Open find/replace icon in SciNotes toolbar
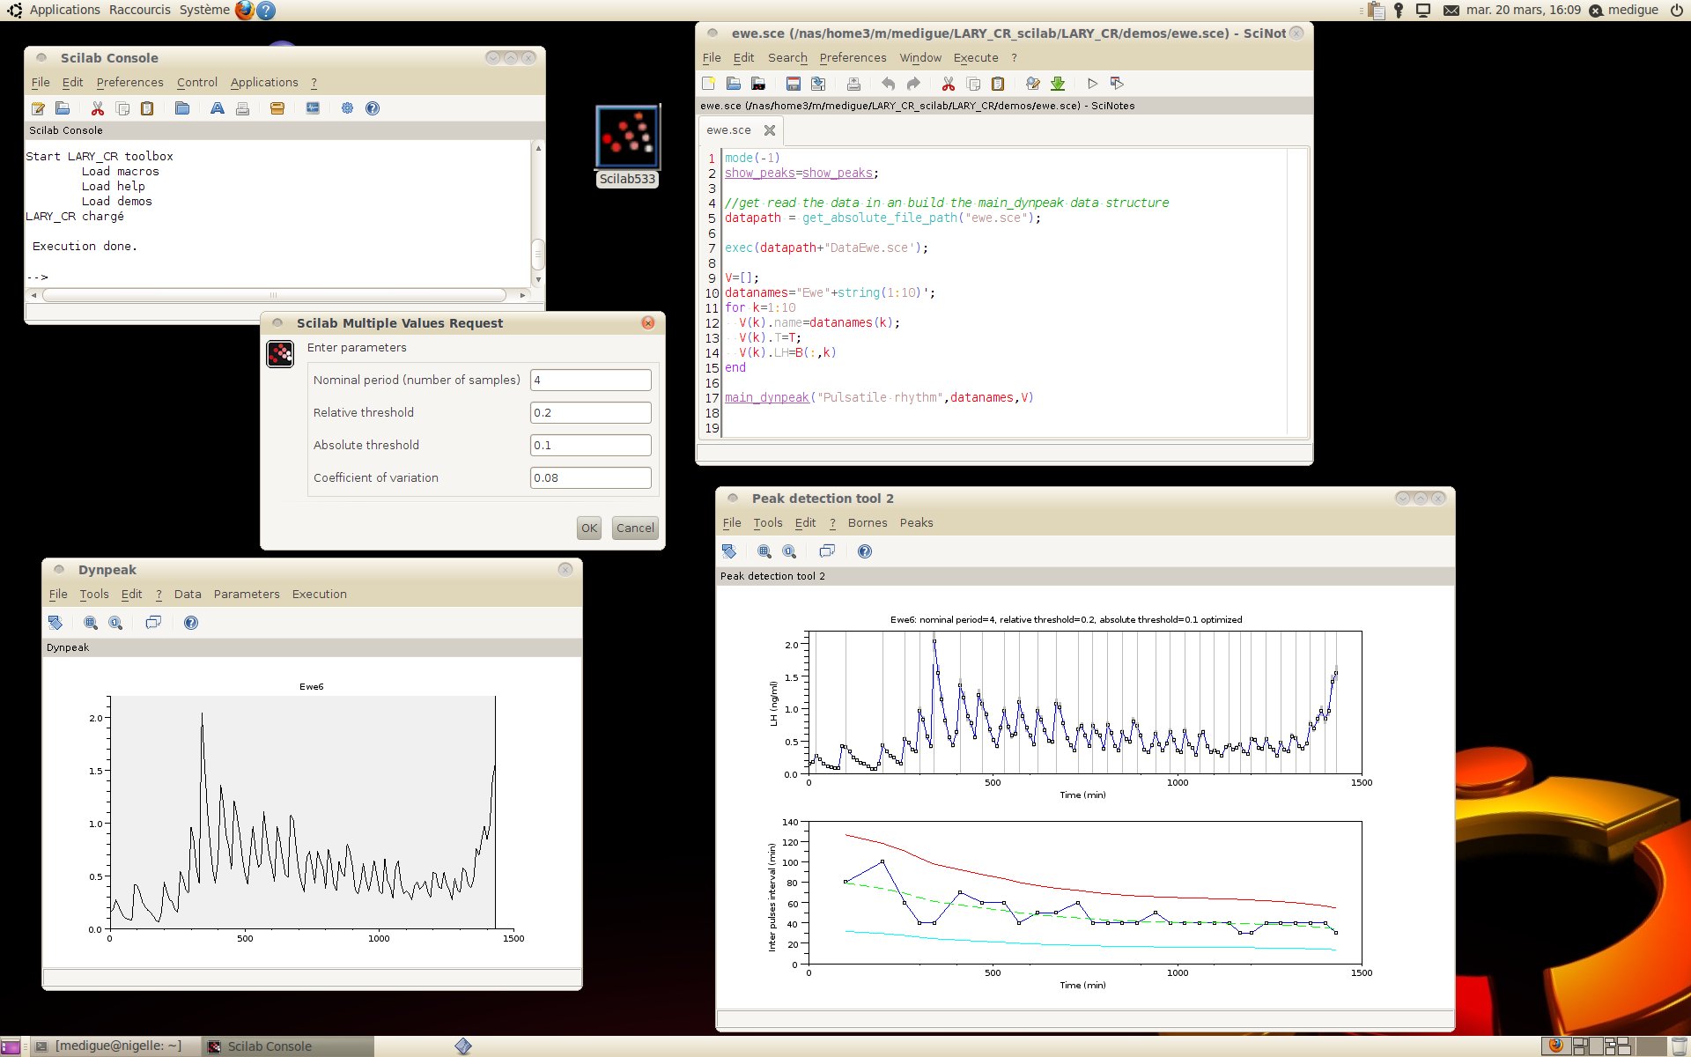This screenshot has height=1057, width=1691. 1033,84
